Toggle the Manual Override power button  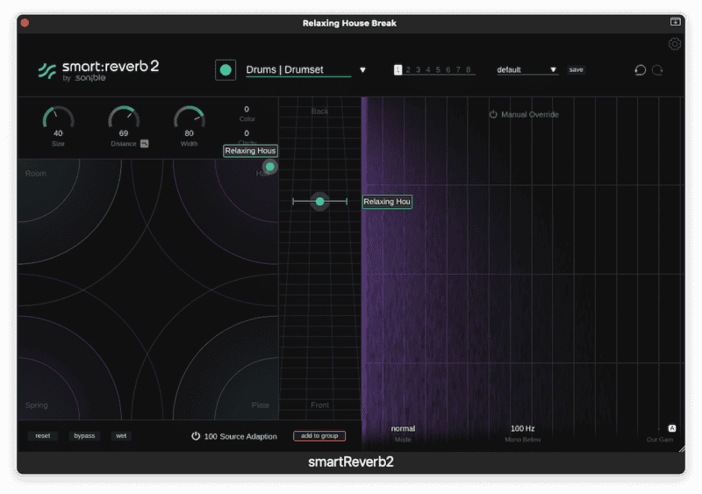pyautogui.click(x=493, y=114)
